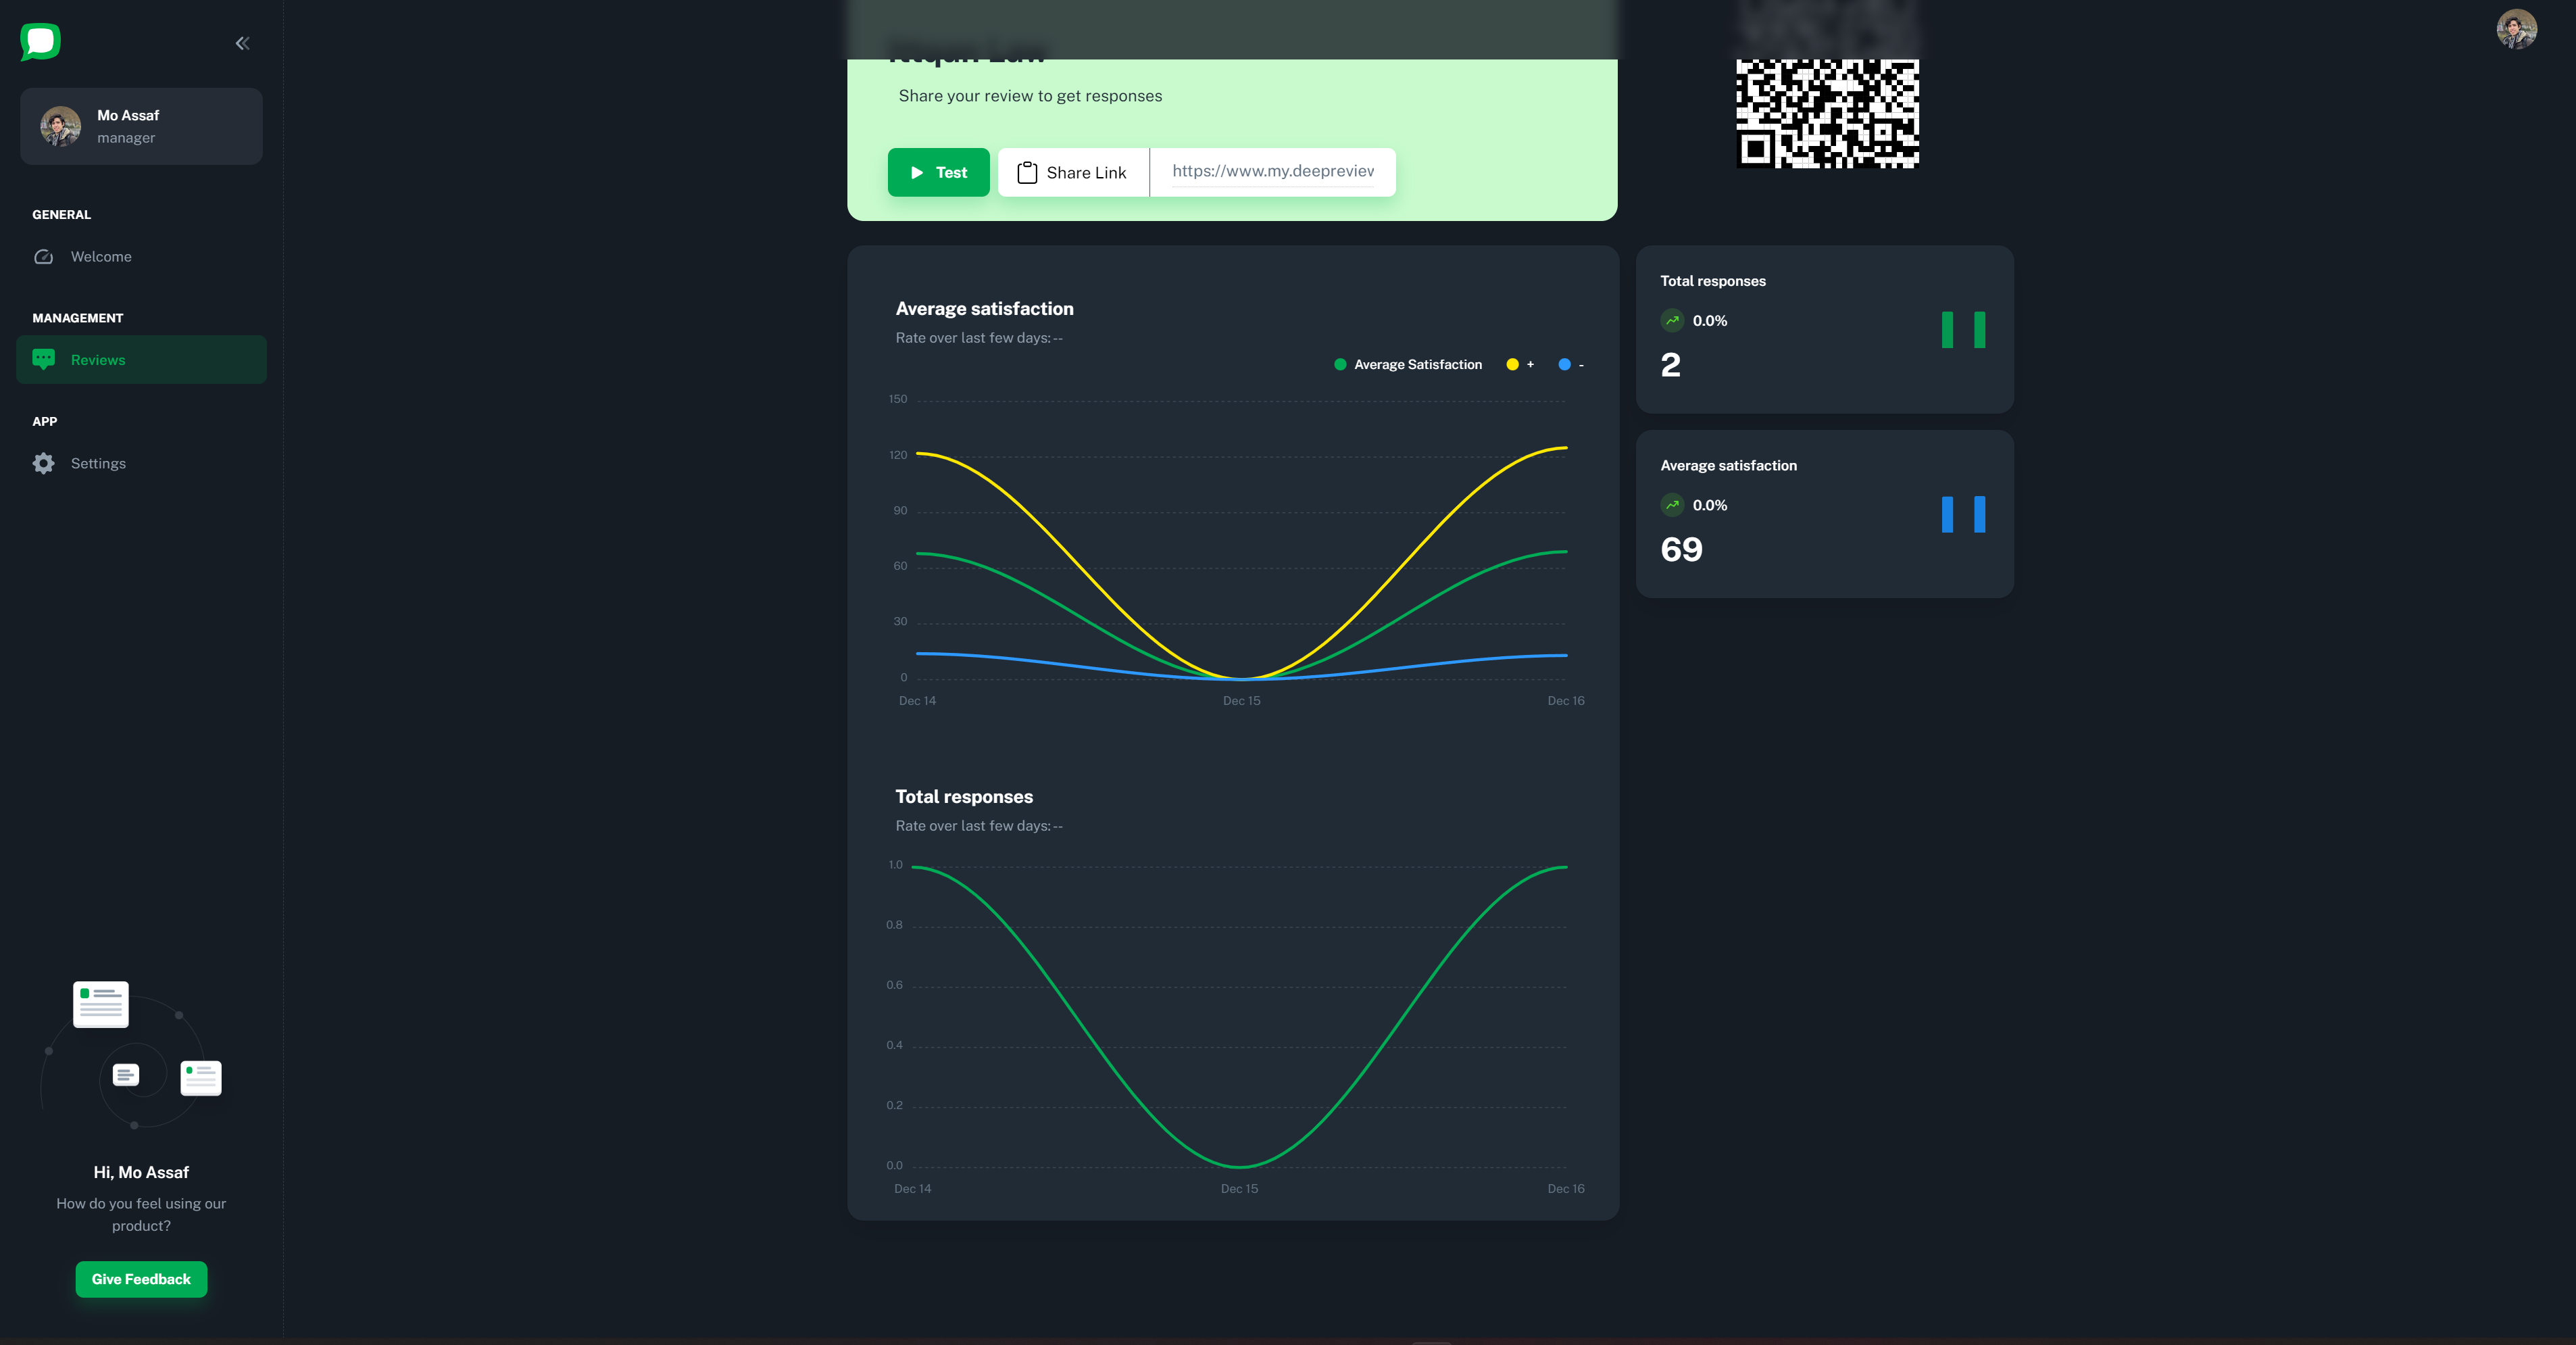Click the Settings gear icon
Screen dimensions: 2576x1345
click(43, 463)
